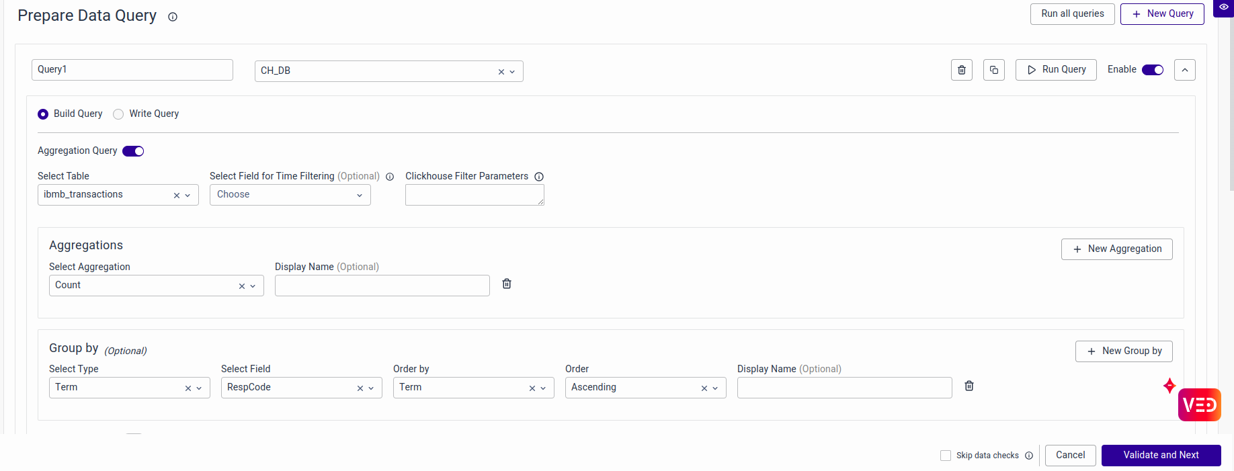This screenshot has height=471, width=1234.
Task: Turn off the Aggregation Query toggle
Action: point(133,151)
